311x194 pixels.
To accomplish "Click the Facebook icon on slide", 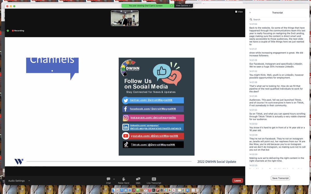I will click(x=125, y=109).
